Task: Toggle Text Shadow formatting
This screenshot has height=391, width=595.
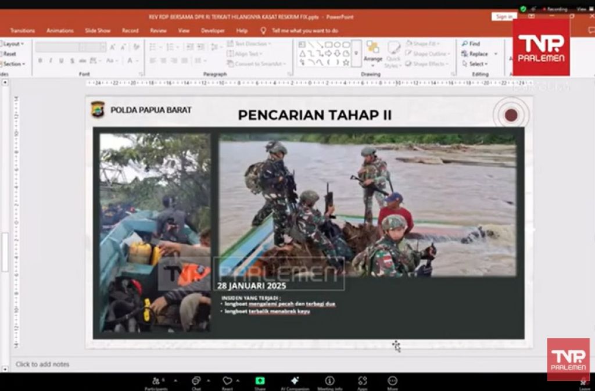Action: point(72,60)
